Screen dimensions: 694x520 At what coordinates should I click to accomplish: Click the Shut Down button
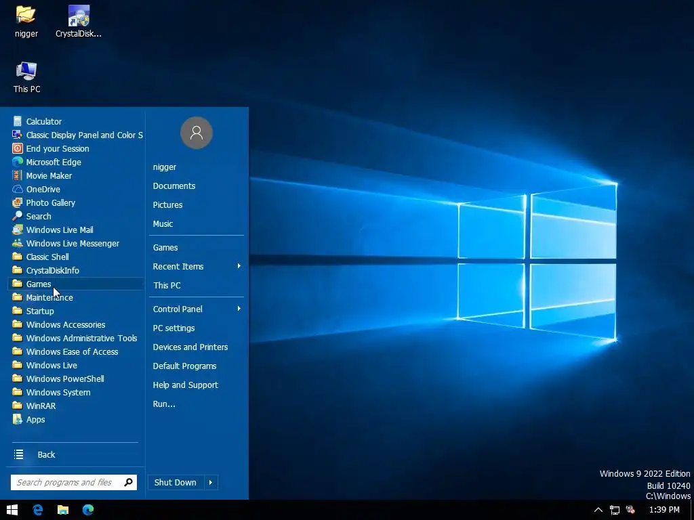tap(176, 482)
